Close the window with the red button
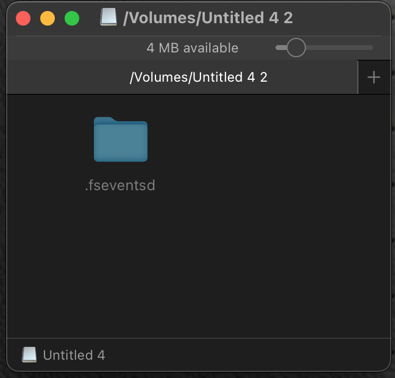 (23, 18)
